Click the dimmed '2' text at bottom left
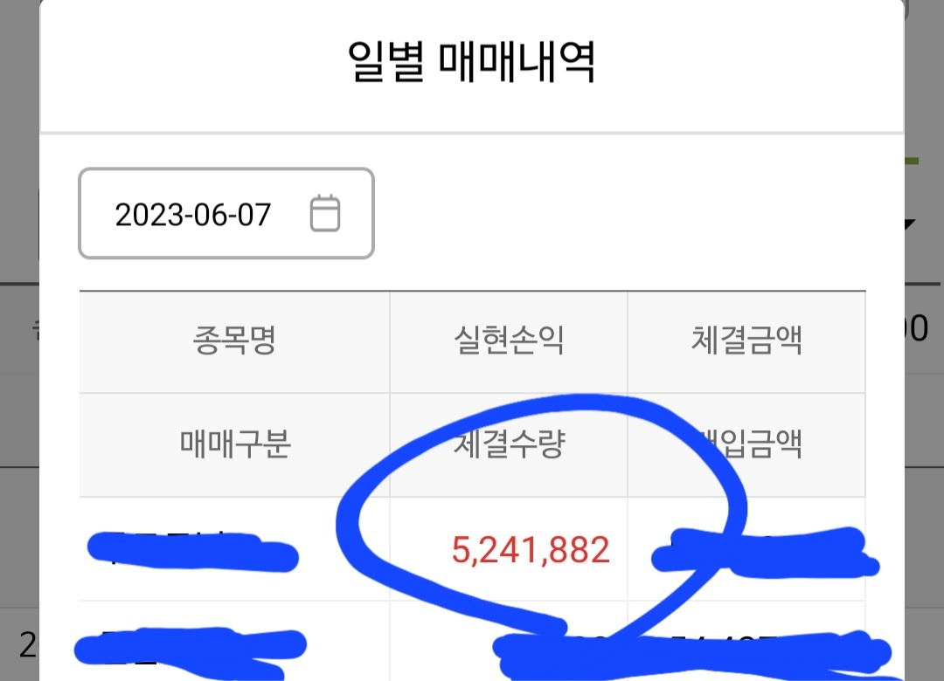 [x=28, y=645]
